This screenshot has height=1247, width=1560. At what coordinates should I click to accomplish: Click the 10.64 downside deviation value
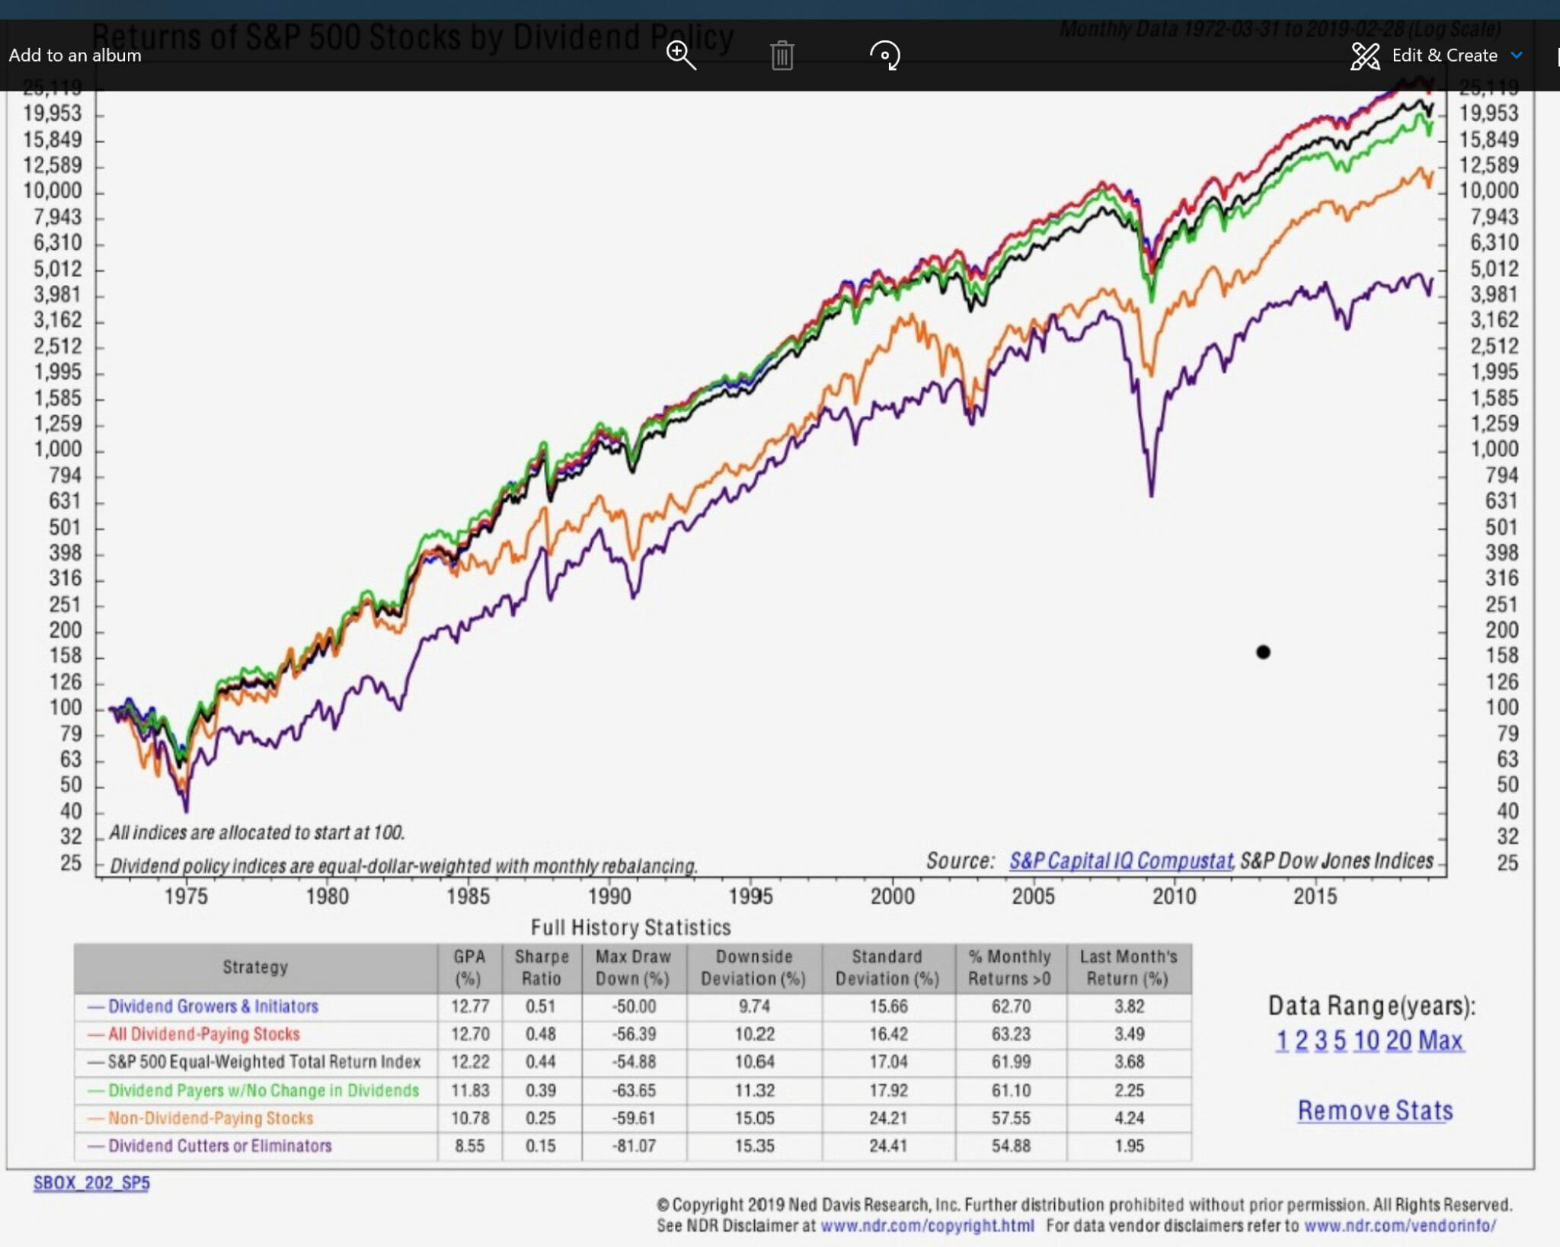point(754,1062)
